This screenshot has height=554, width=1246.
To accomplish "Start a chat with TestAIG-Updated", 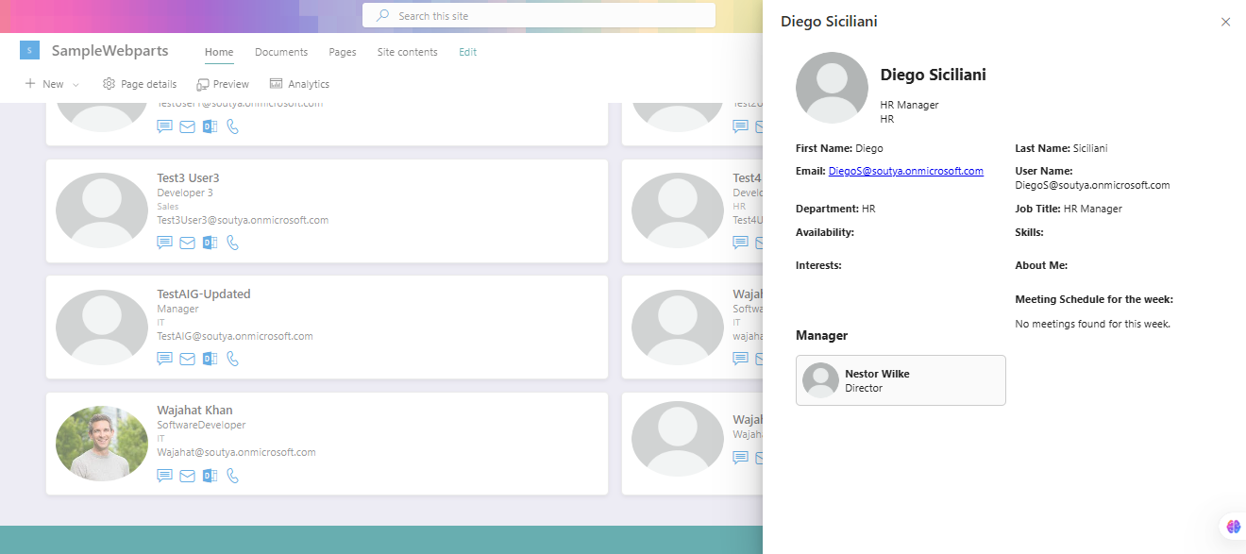I will point(164,359).
